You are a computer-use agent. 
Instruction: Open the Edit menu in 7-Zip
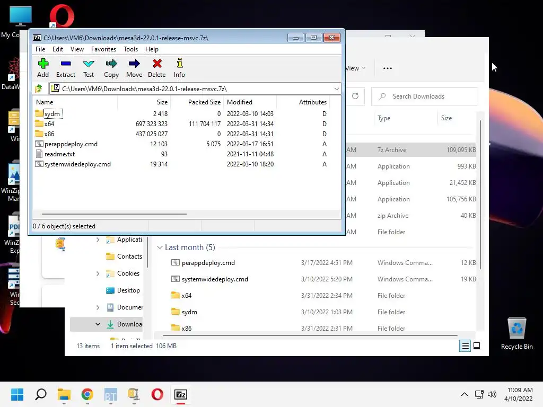57,49
